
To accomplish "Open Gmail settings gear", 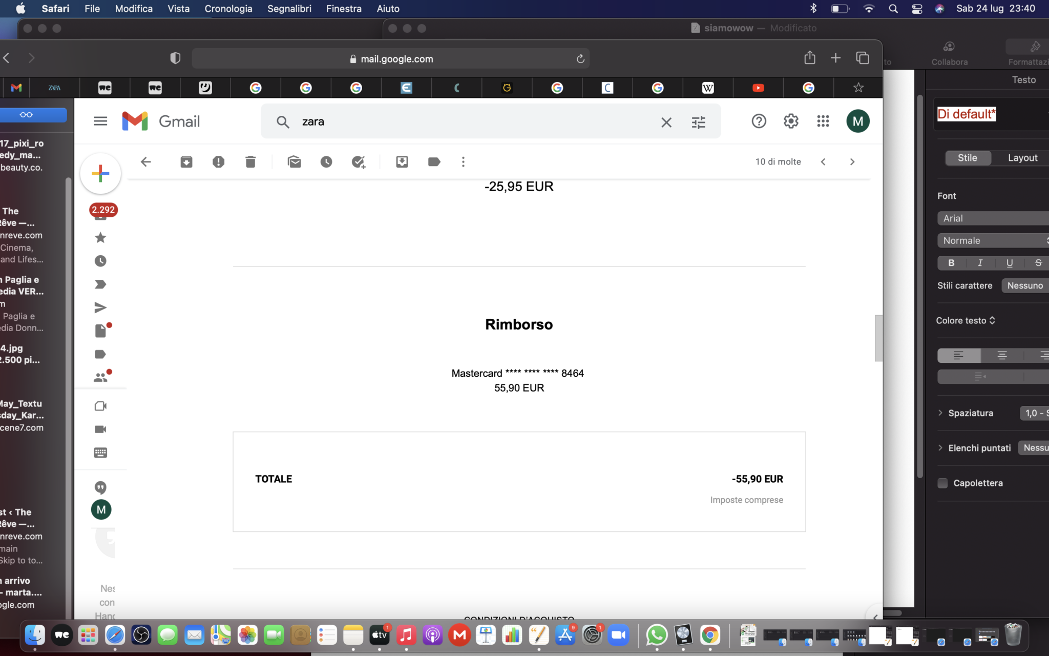I will (x=791, y=121).
